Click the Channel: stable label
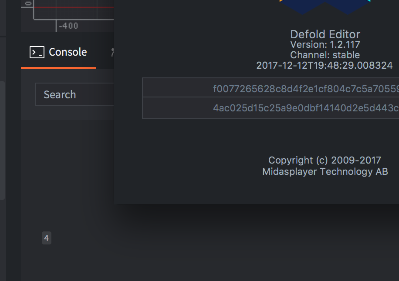The height and width of the screenshot is (281, 399). click(x=325, y=55)
